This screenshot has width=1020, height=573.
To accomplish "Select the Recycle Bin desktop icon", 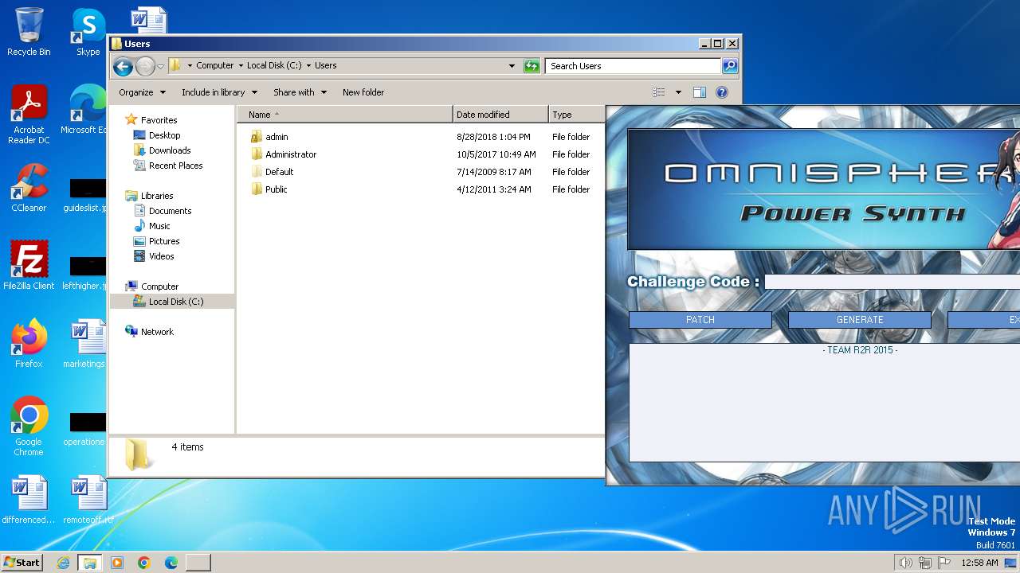I will 29,33.
